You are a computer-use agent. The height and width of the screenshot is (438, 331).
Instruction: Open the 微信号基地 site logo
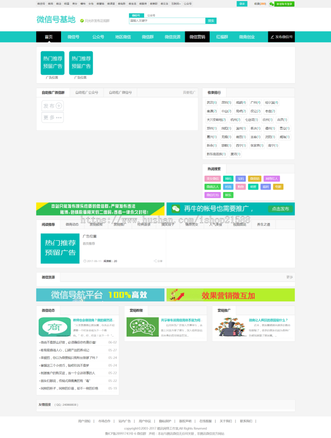(x=56, y=19)
